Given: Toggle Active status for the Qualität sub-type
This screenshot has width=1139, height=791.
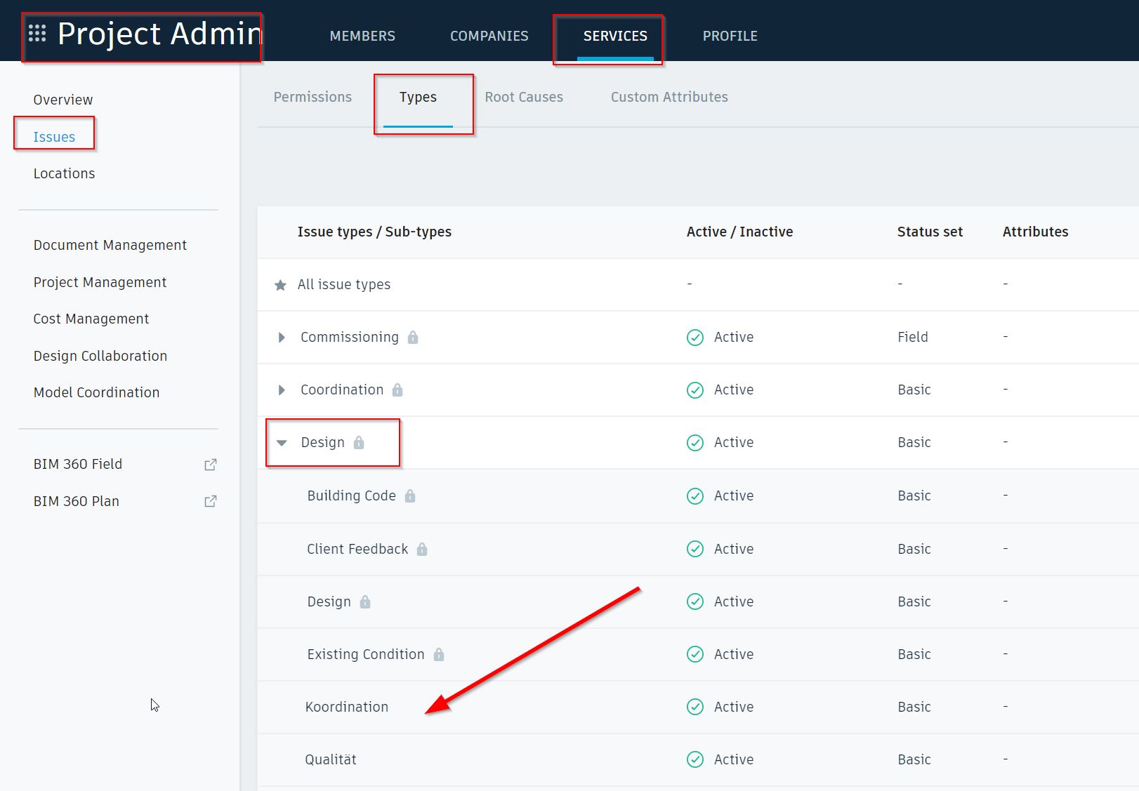Looking at the screenshot, I should tap(694, 759).
